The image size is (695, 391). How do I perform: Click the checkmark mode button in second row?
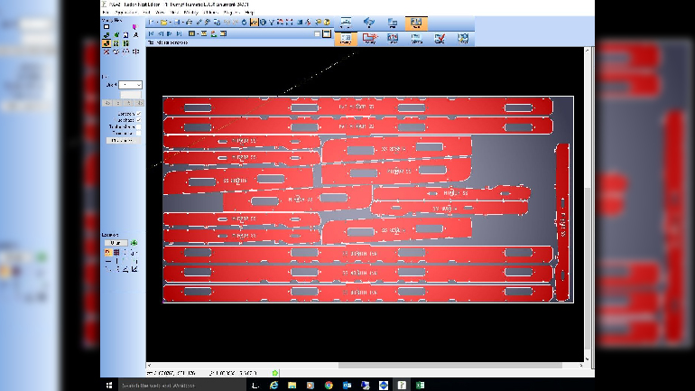pos(440,38)
